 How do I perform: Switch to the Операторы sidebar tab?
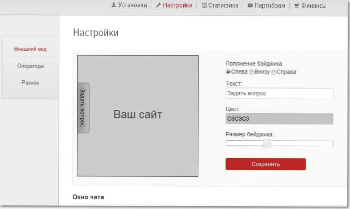click(x=31, y=66)
